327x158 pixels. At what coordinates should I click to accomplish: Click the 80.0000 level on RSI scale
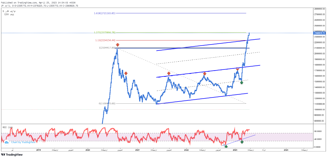(317, 131)
